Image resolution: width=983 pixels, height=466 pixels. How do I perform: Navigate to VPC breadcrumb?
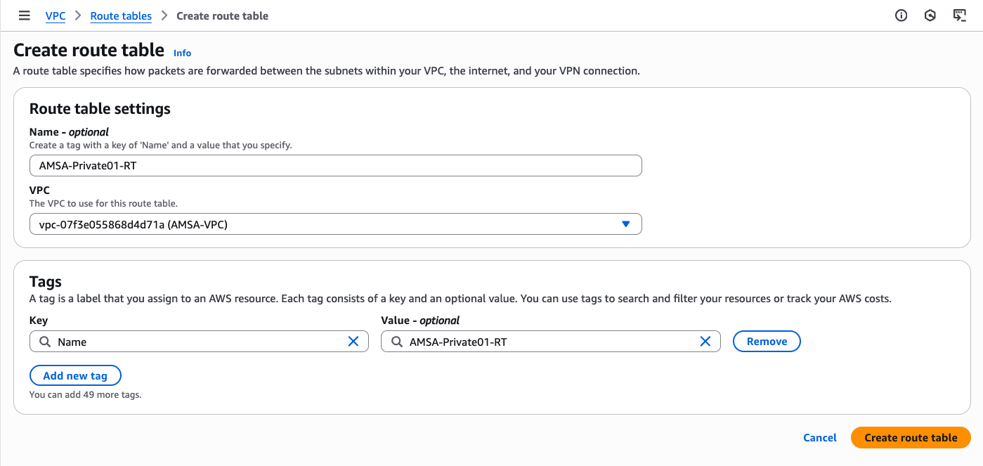(x=56, y=15)
